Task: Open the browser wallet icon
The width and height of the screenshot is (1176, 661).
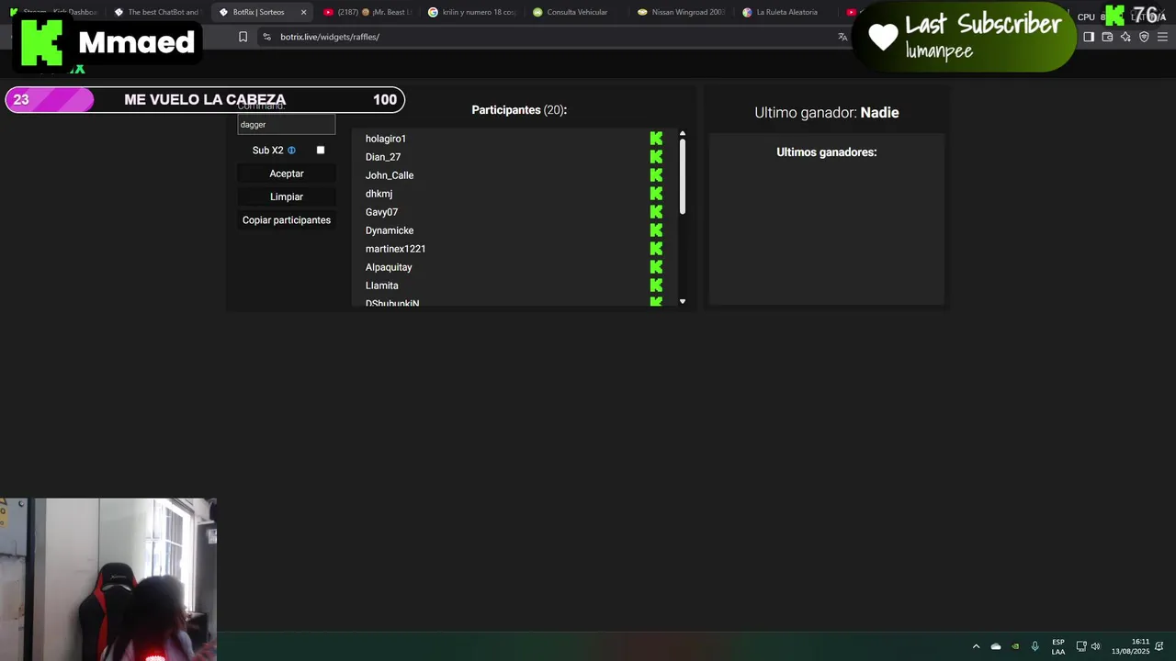Action: click(1107, 37)
